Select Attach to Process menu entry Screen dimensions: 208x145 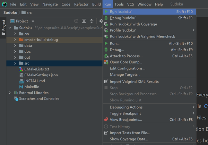click(126, 56)
